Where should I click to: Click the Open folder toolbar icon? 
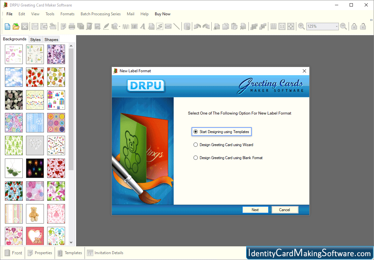tap(16, 26)
